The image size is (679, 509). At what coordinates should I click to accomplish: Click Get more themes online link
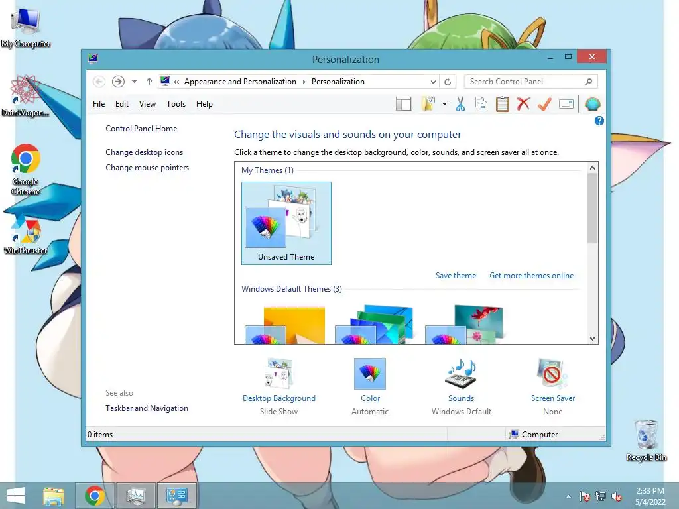(531, 276)
